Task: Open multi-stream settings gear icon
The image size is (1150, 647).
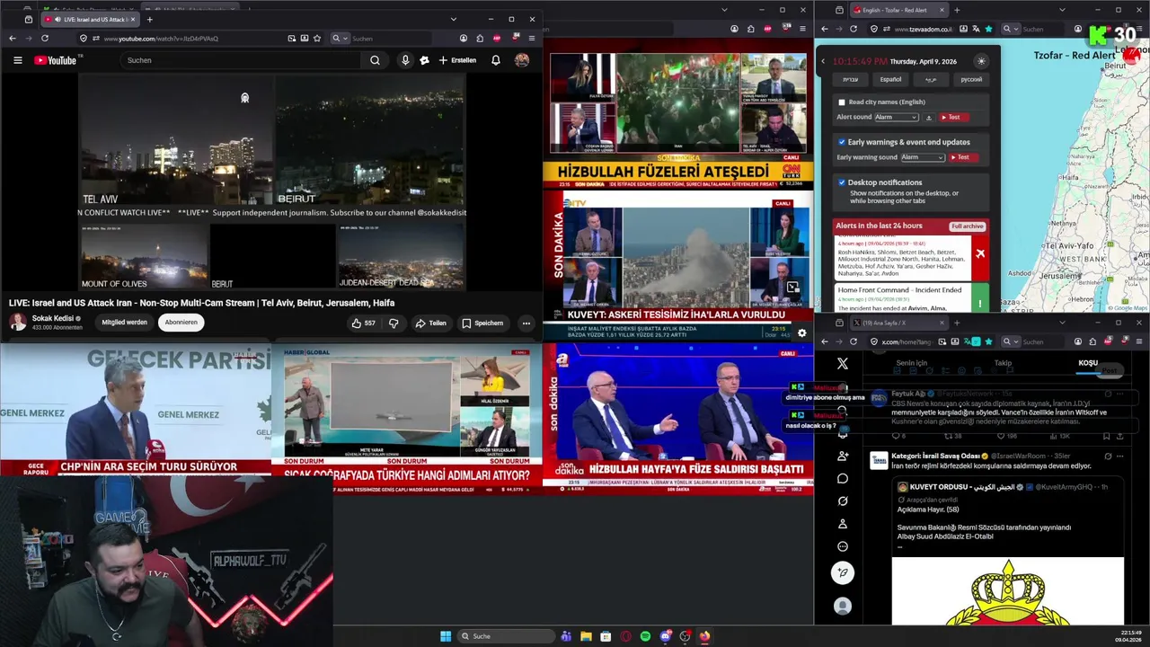Action: [x=801, y=332]
